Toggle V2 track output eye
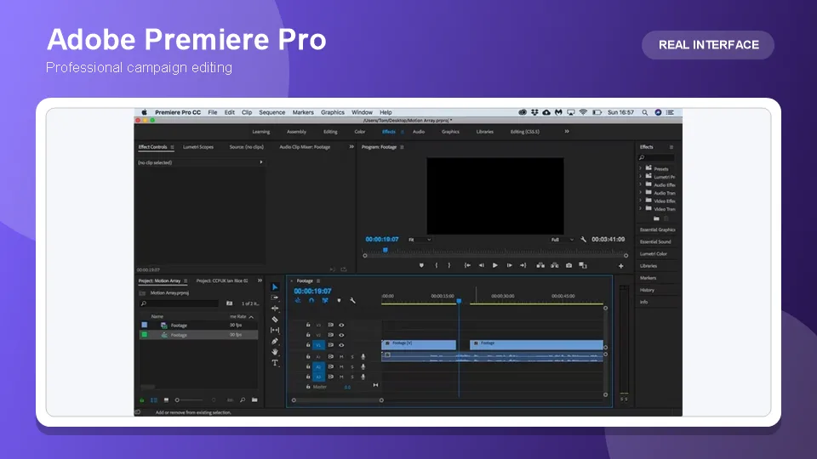Screen dimensions: 817x459 341,335
